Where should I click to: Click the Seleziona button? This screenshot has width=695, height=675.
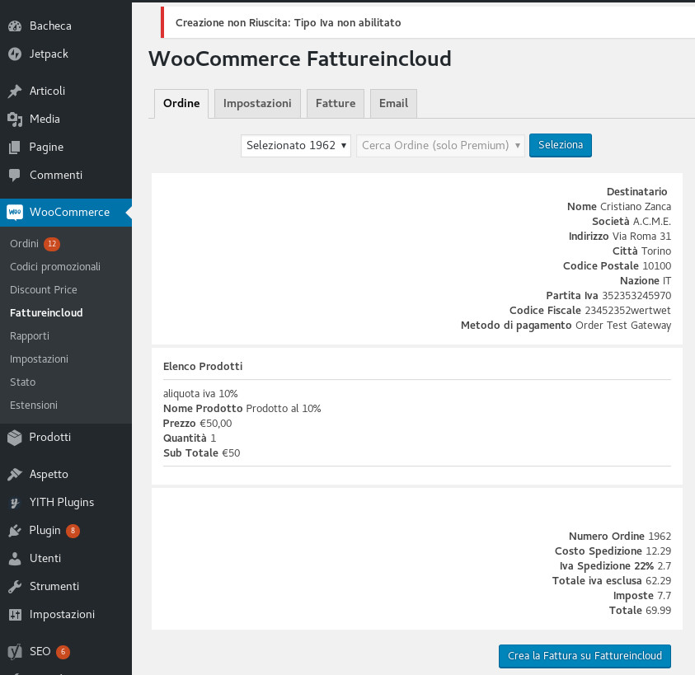pos(561,145)
